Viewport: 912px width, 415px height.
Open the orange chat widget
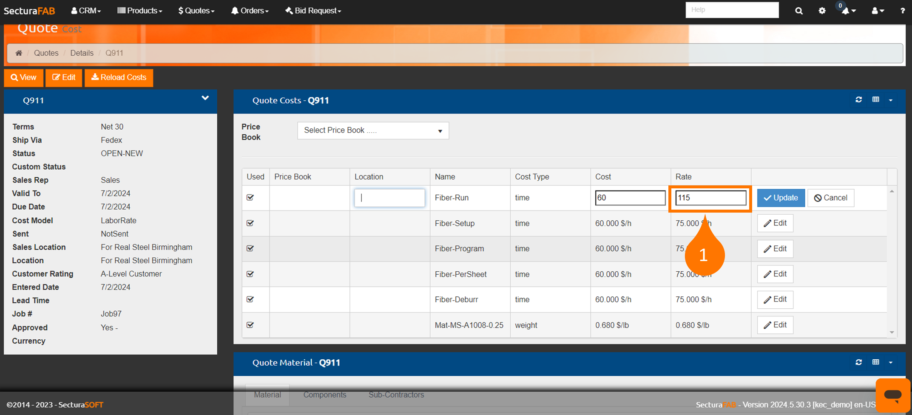coord(892,395)
